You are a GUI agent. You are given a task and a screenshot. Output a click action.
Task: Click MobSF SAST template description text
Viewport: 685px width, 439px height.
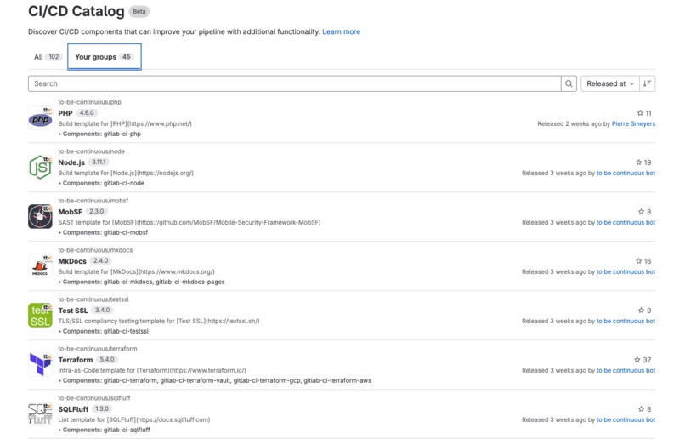(190, 223)
